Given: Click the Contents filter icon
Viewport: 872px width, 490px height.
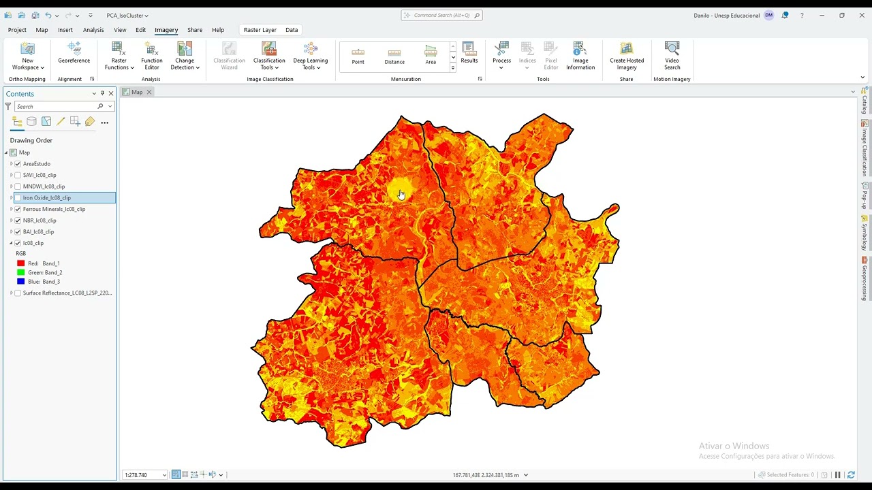Looking at the screenshot, I should click(8, 106).
